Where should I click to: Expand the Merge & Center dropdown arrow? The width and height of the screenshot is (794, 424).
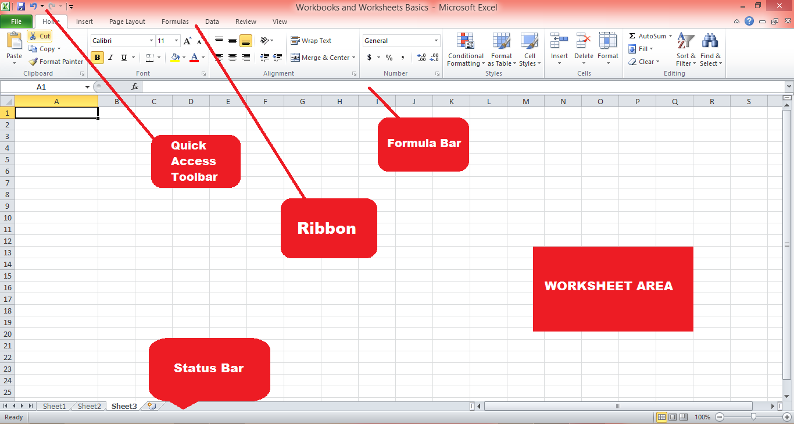pyautogui.click(x=354, y=58)
